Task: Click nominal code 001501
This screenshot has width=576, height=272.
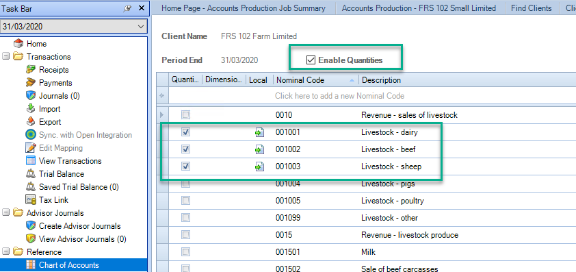Action: point(288,252)
